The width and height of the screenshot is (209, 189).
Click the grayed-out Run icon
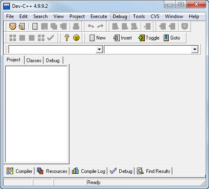click(x=22, y=38)
